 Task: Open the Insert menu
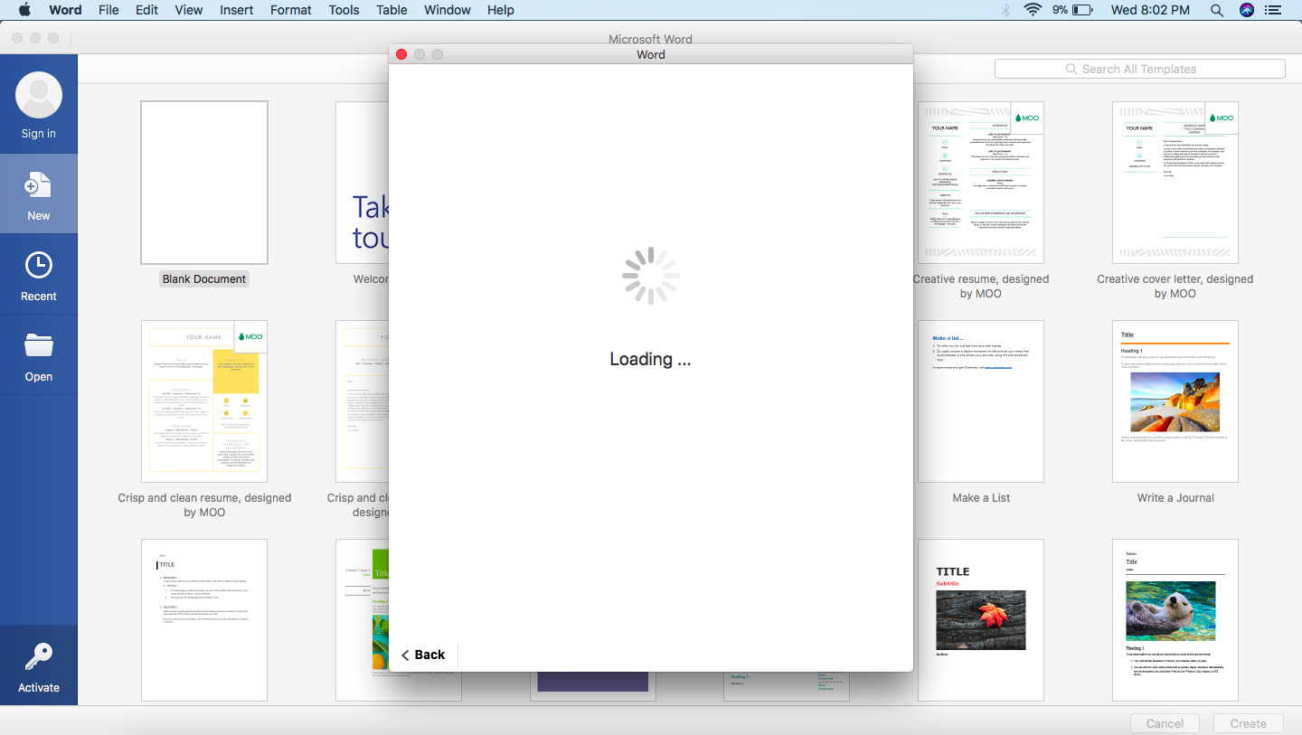click(236, 10)
